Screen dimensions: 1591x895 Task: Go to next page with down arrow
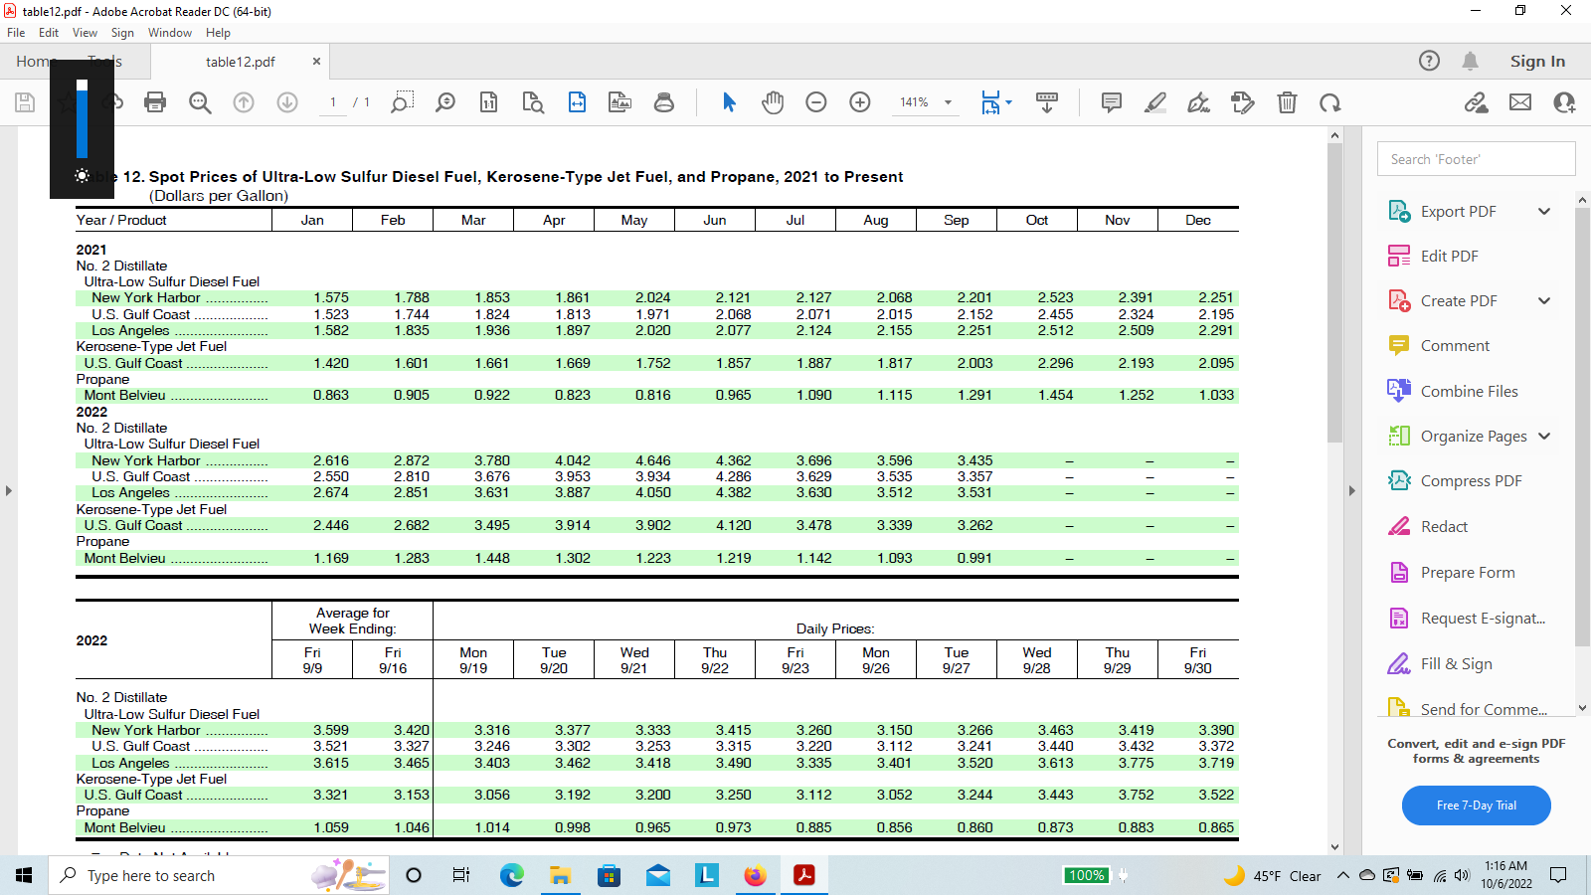[x=287, y=102]
